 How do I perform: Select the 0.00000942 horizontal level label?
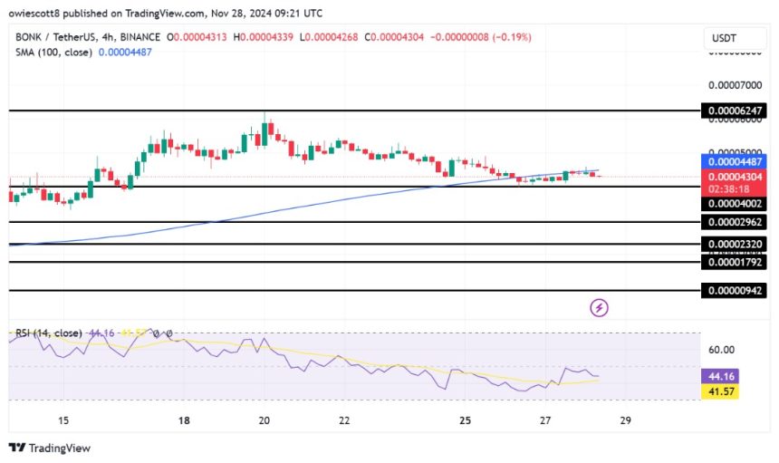734,291
